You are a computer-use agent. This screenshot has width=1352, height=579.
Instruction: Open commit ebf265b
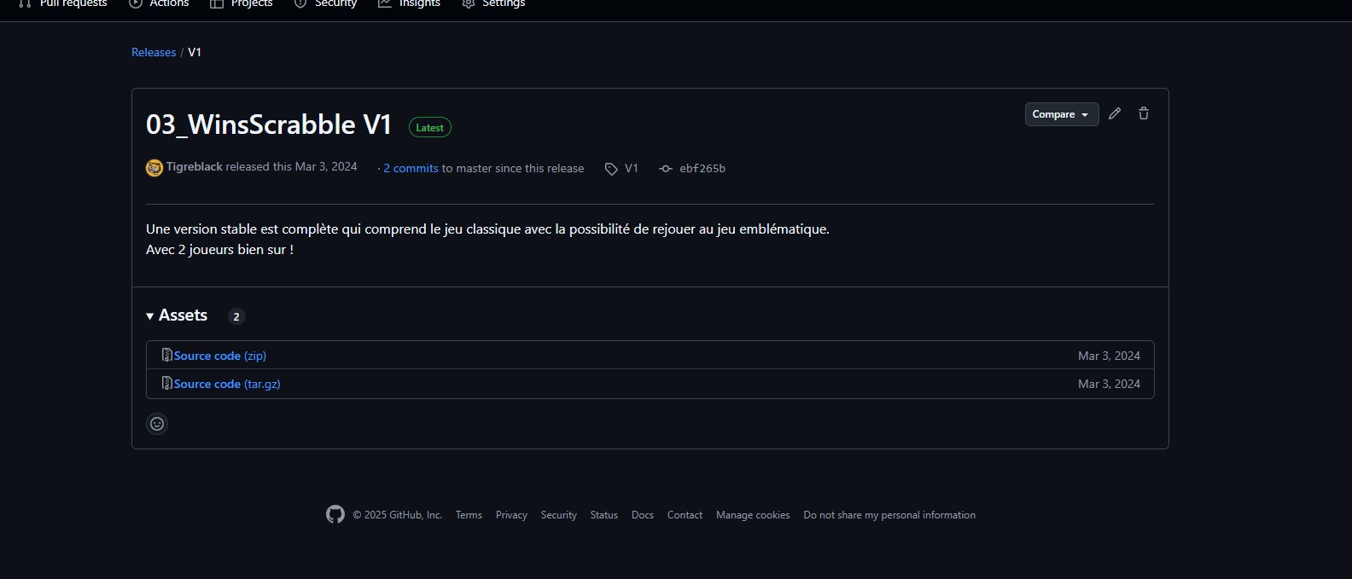tap(702, 169)
